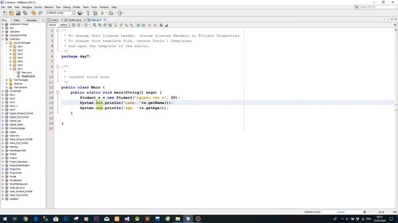Viewport: 398px width, 223px height.
Task: Click the Last Edit icon beside History
Action: coord(73,25)
